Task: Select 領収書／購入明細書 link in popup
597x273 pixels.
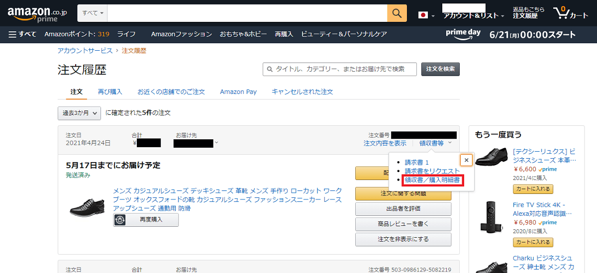Action: 432,180
